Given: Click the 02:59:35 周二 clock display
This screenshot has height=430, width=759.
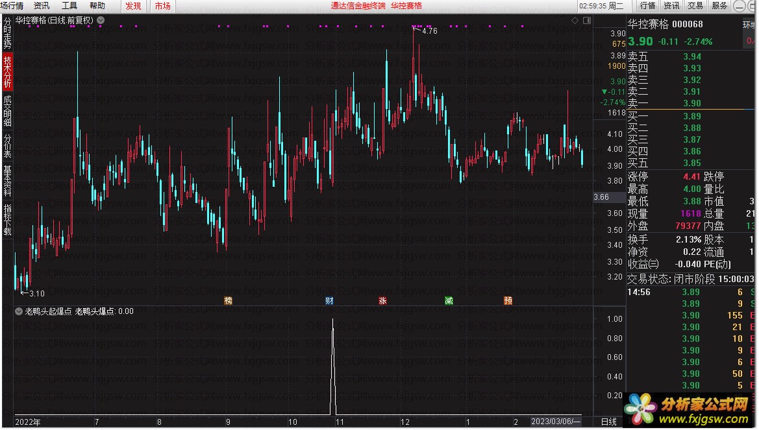Looking at the screenshot, I should [601, 6].
